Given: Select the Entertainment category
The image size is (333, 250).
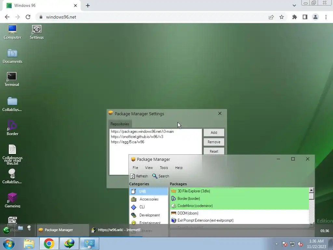Looking at the screenshot, I should [148, 222].
